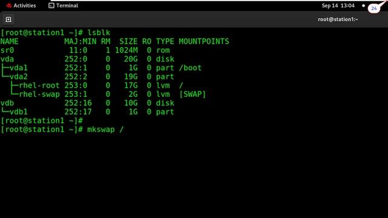The height and width of the screenshot is (218, 388).
Task: Select the MAJ:MIN column header
Action: coord(81,41)
